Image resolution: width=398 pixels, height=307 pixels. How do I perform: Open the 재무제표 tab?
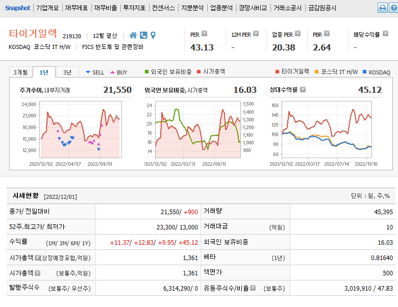(x=77, y=8)
